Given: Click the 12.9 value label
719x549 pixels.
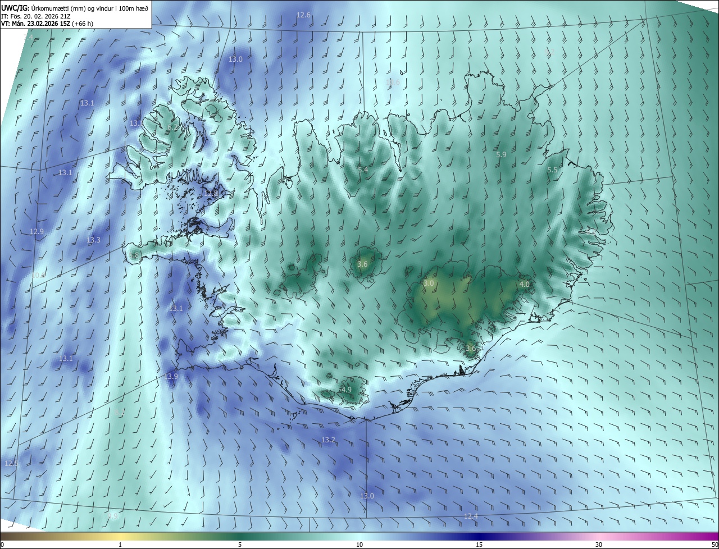Looking at the screenshot, I should click(x=37, y=232).
